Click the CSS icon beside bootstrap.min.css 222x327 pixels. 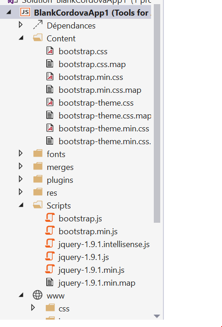point(50,77)
